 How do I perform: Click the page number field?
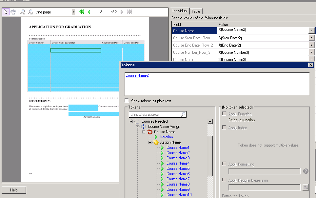tap(101, 12)
